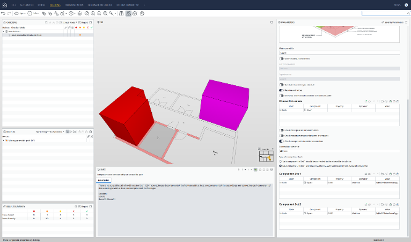Image resolution: width=411 pixels, height=242 pixels.
Task: Open the No Automatic dropdown in Results
Action: [x=57, y=131]
